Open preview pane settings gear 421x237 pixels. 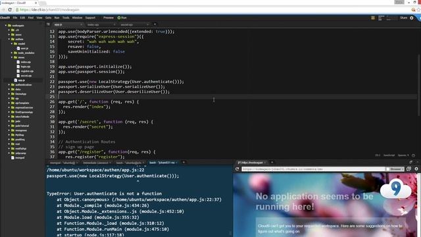pyautogui.click(x=416, y=169)
